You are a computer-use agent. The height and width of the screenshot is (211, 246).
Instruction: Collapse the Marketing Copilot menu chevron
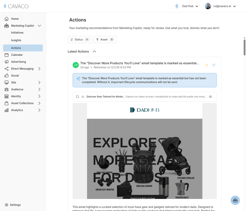[x=39, y=26]
